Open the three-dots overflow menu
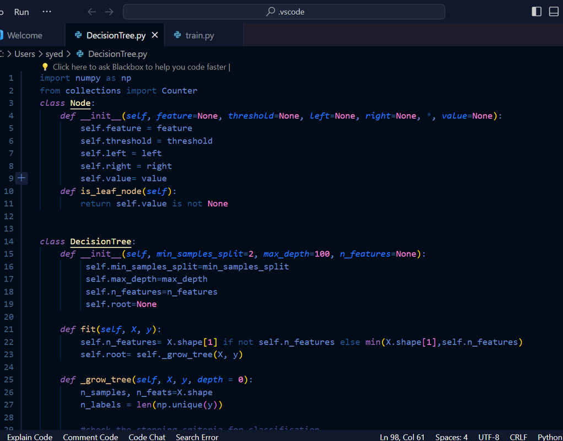563x441 pixels. coord(47,12)
